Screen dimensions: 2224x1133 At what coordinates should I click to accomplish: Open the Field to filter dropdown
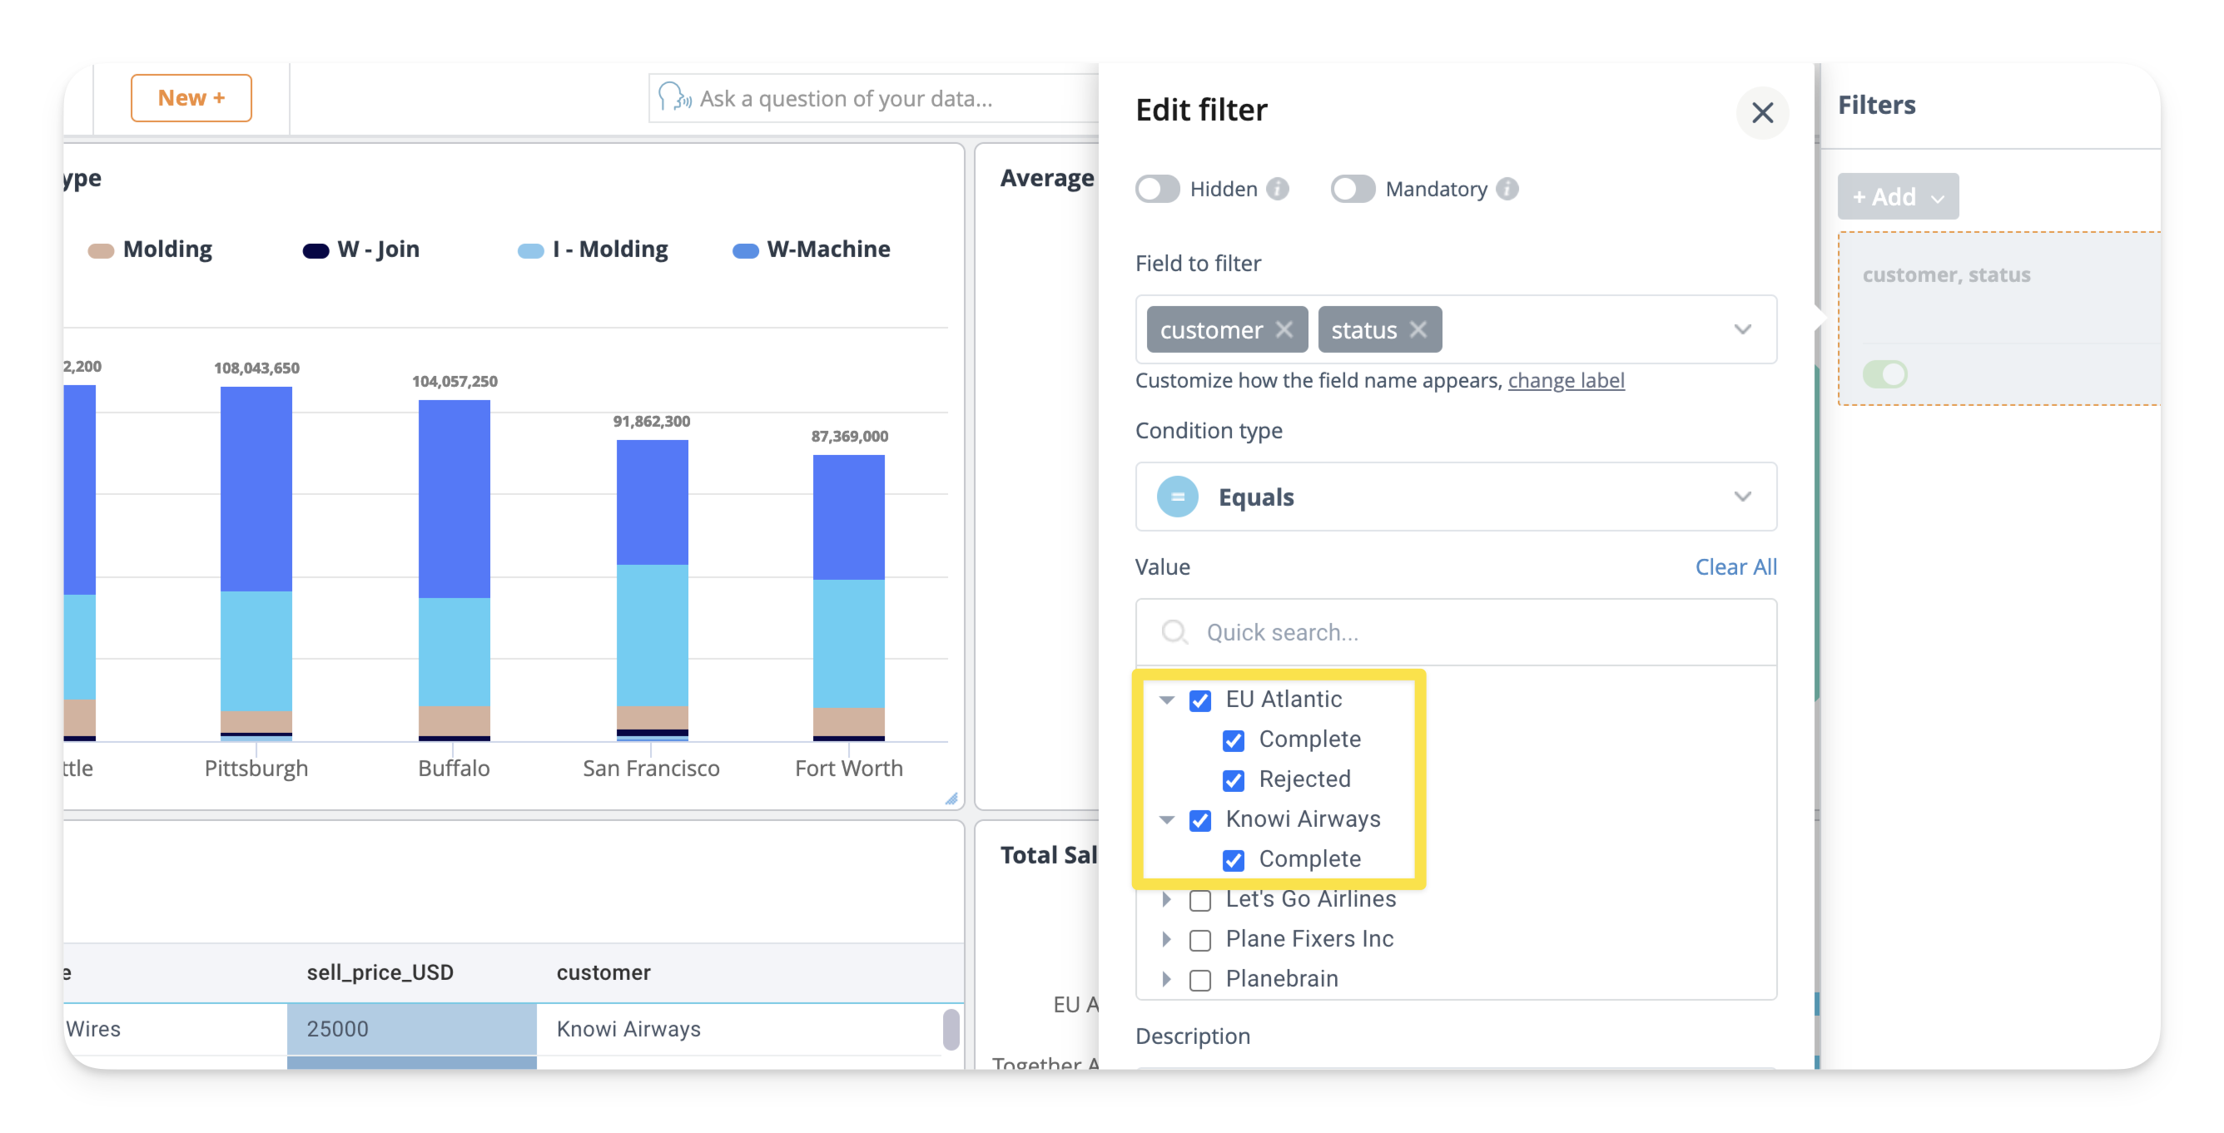click(1742, 329)
